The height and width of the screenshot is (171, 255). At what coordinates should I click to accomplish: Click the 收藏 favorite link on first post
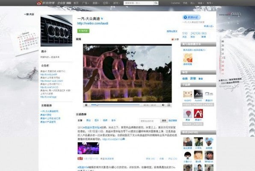pos(161,159)
